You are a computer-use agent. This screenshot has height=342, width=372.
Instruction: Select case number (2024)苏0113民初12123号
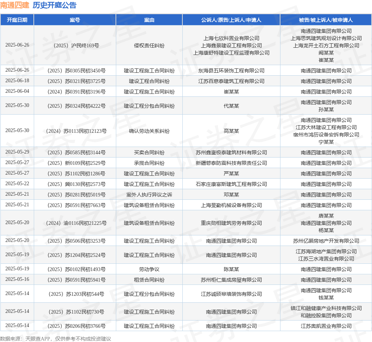(76, 131)
